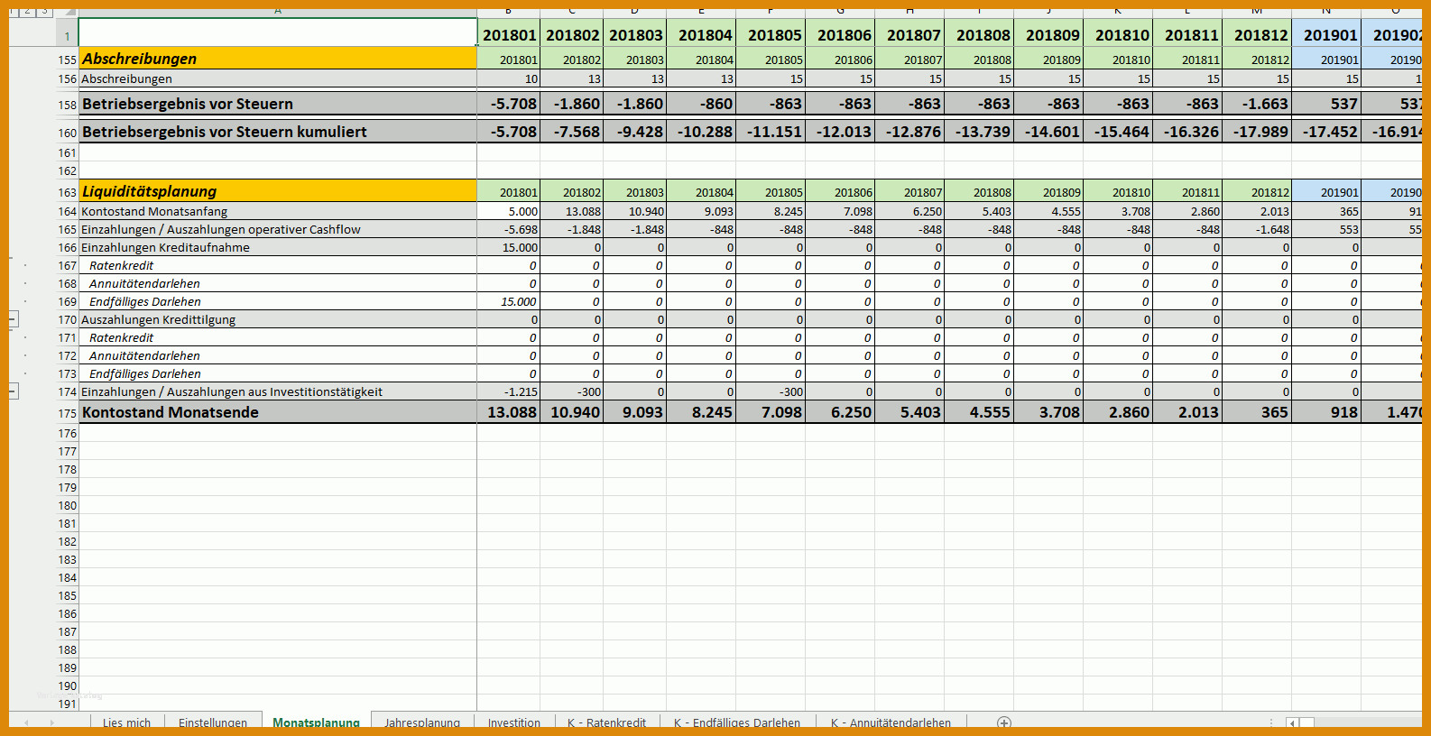Click header cell 201901 in row 1
This screenshot has width=1431, height=736.
tap(1327, 34)
